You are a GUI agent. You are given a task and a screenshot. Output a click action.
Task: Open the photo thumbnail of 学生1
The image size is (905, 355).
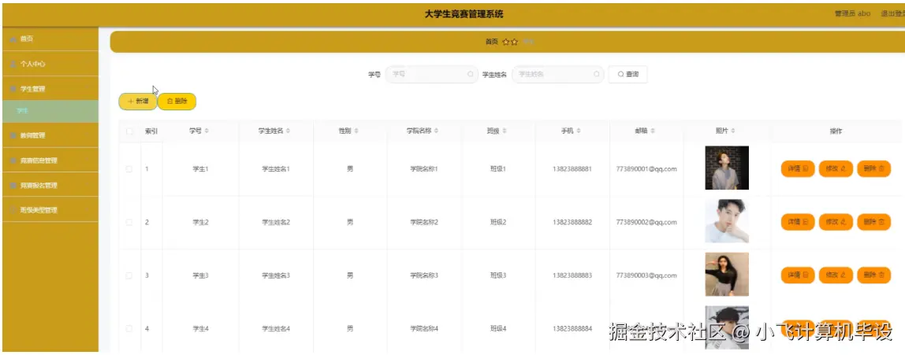727,168
